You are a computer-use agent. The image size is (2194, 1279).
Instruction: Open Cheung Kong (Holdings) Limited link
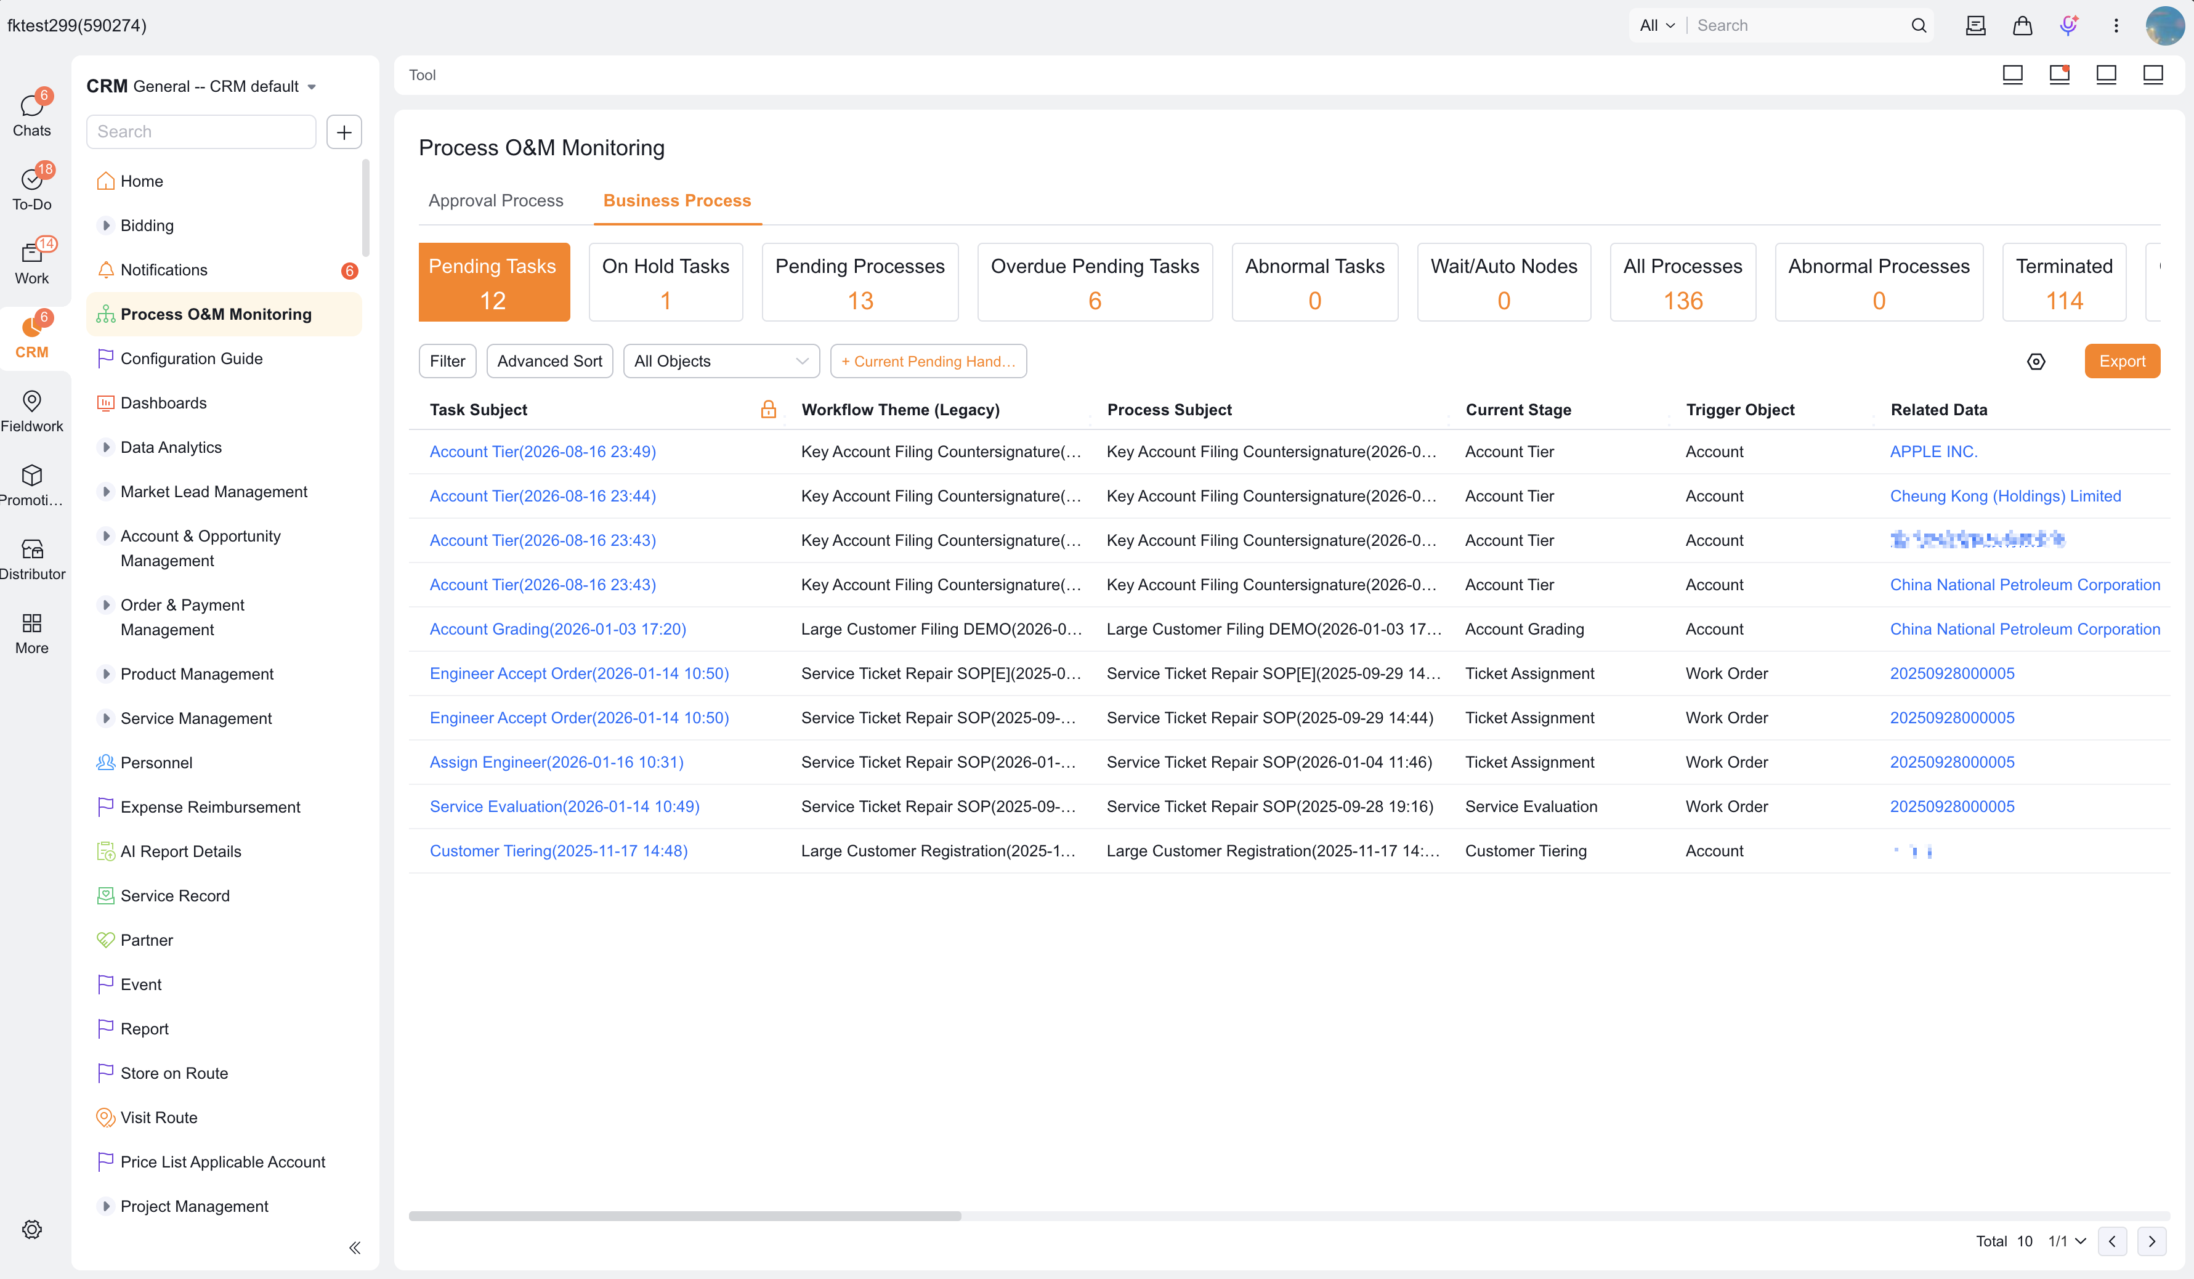point(2005,495)
